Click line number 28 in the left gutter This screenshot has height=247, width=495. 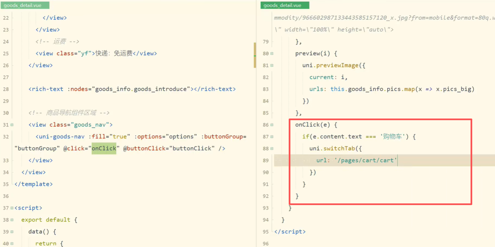(6, 89)
